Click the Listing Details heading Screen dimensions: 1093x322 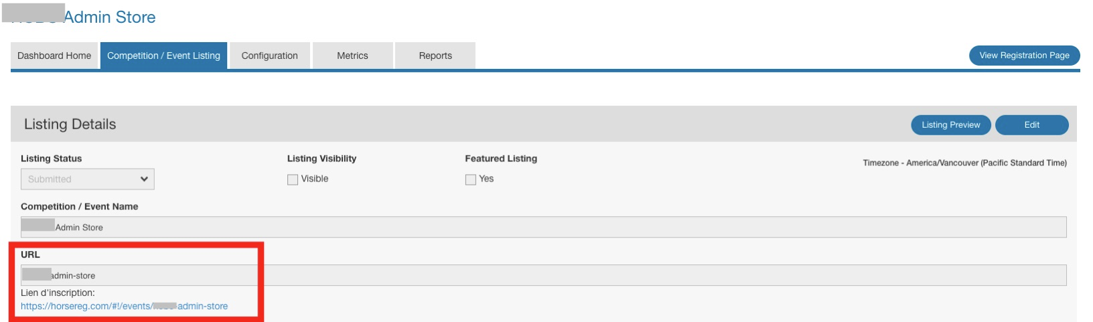(x=70, y=125)
